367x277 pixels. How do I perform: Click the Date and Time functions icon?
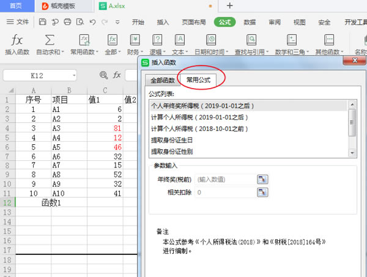coord(211,40)
